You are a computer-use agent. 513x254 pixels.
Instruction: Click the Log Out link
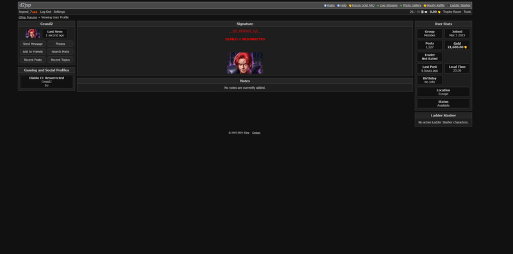point(46,12)
